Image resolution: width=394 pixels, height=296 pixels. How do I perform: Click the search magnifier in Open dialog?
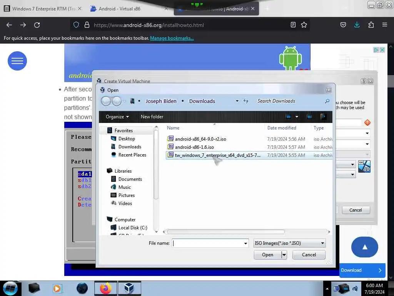coord(327,101)
